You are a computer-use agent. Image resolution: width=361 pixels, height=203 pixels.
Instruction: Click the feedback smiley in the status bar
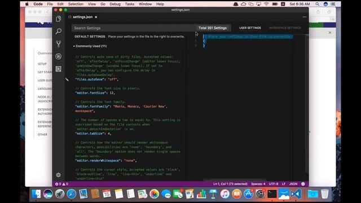click(x=303, y=184)
